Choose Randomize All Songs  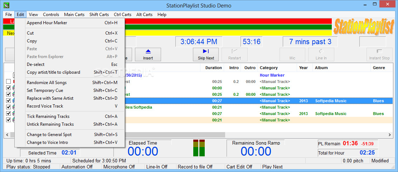tap(69, 83)
